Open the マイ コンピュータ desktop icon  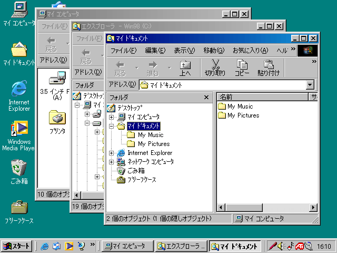coord(18,14)
